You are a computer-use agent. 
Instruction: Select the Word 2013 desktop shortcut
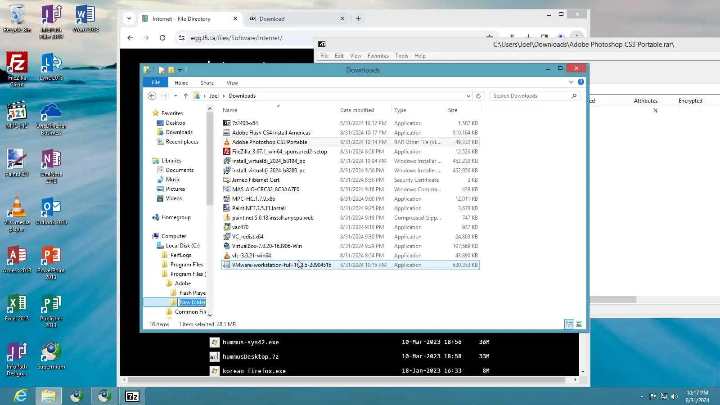tap(85, 19)
